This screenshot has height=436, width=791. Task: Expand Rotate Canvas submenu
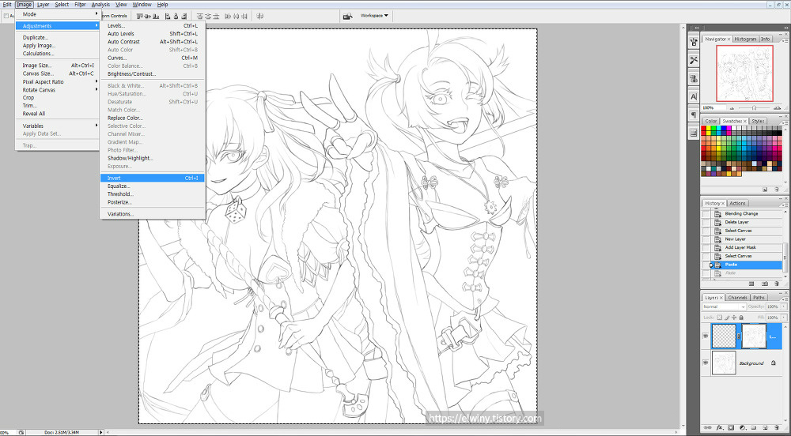(58, 89)
